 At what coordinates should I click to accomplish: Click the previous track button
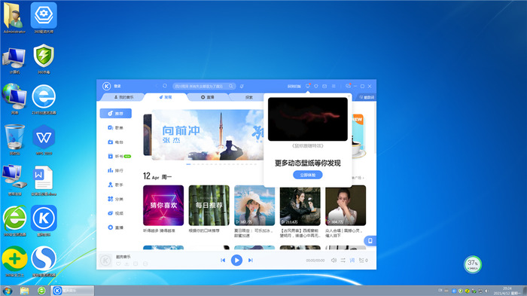tap(223, 260)
